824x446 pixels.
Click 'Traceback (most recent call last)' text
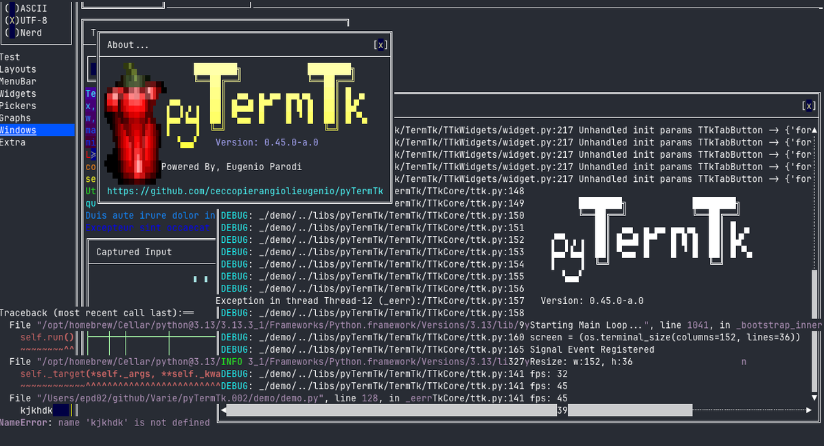[x=91, y=313]
